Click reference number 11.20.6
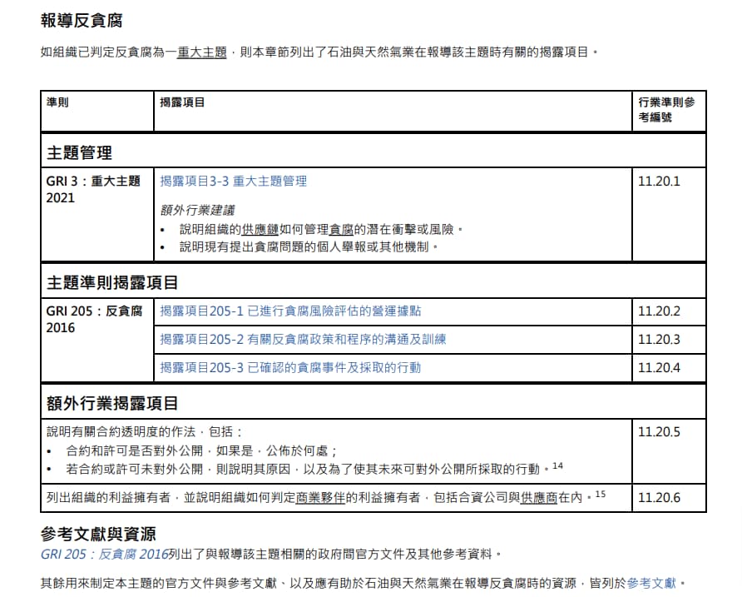The height and width of the screenshot is (597, 742). pyautogui.click(x=659, y=498)
